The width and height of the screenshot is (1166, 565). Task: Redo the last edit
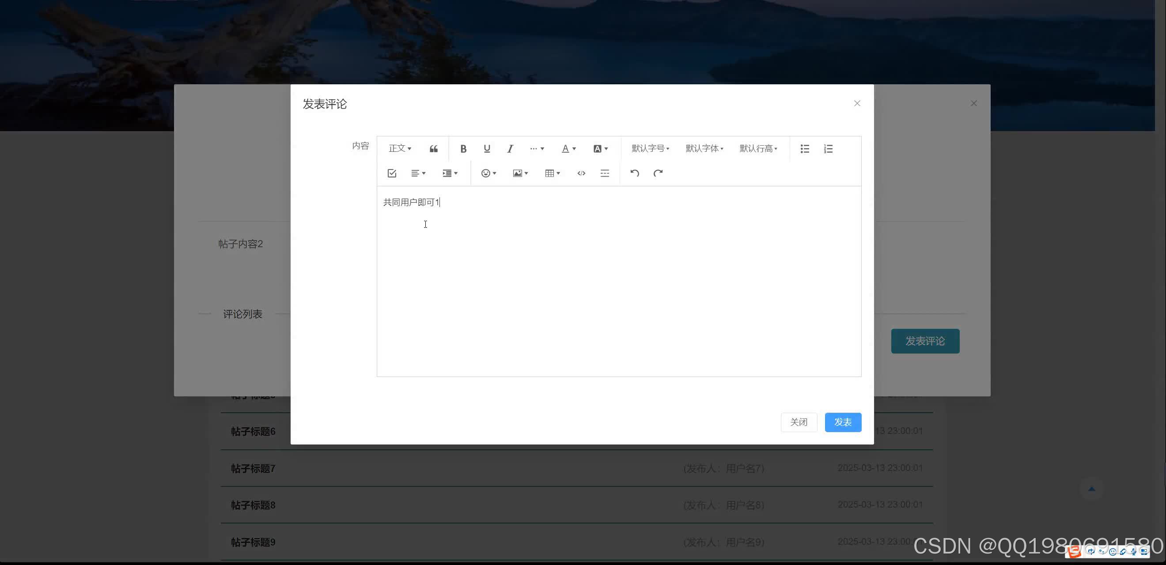tap(658, 173)
